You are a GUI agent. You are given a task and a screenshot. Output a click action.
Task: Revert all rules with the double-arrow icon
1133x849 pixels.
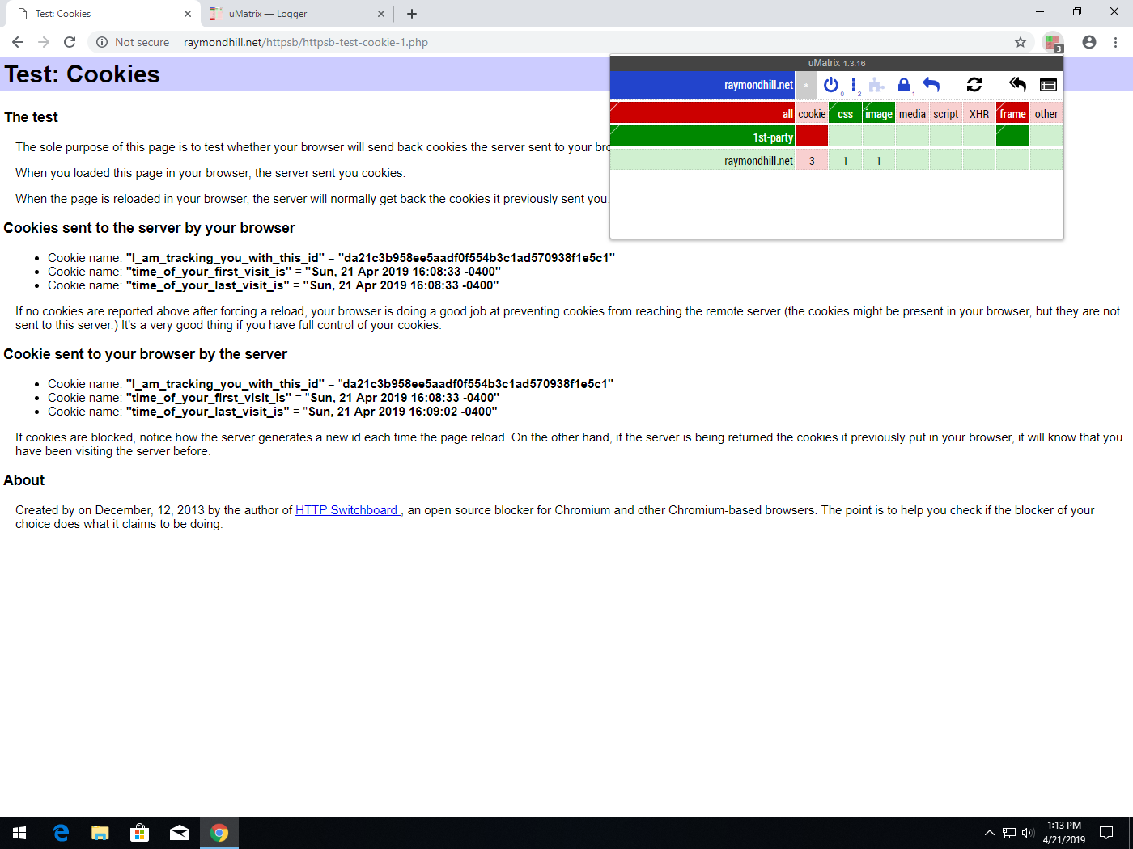tap(1017, 84)
